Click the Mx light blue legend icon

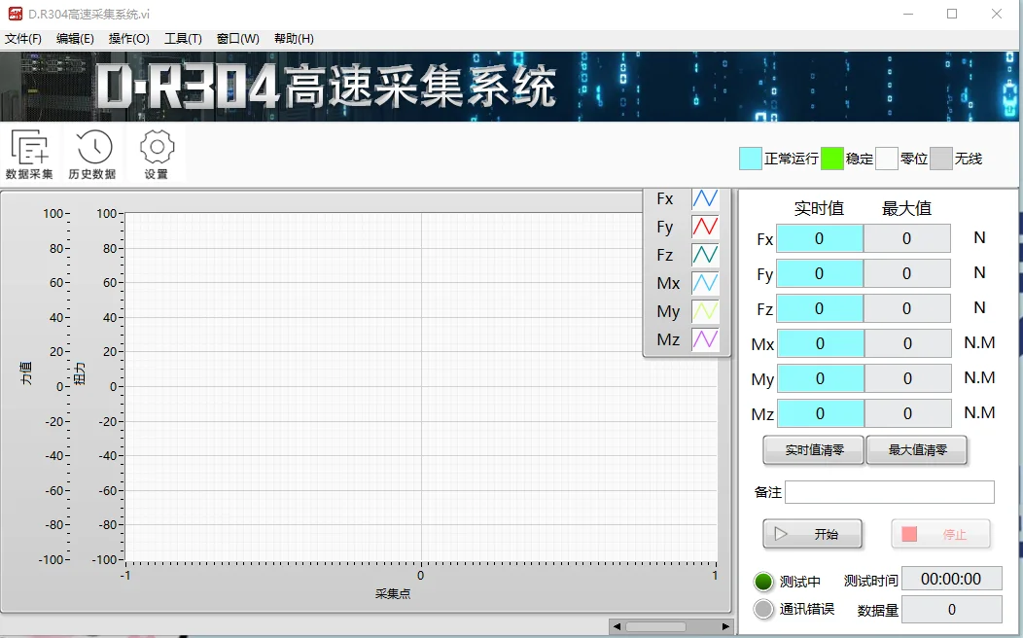705,282
